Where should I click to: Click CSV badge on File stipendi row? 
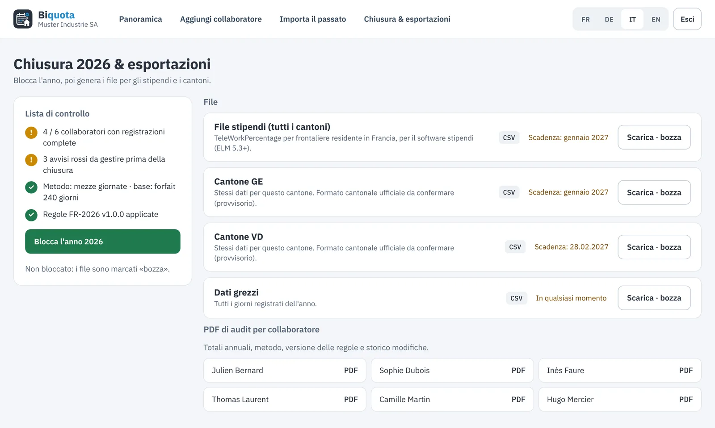point(509,137)
